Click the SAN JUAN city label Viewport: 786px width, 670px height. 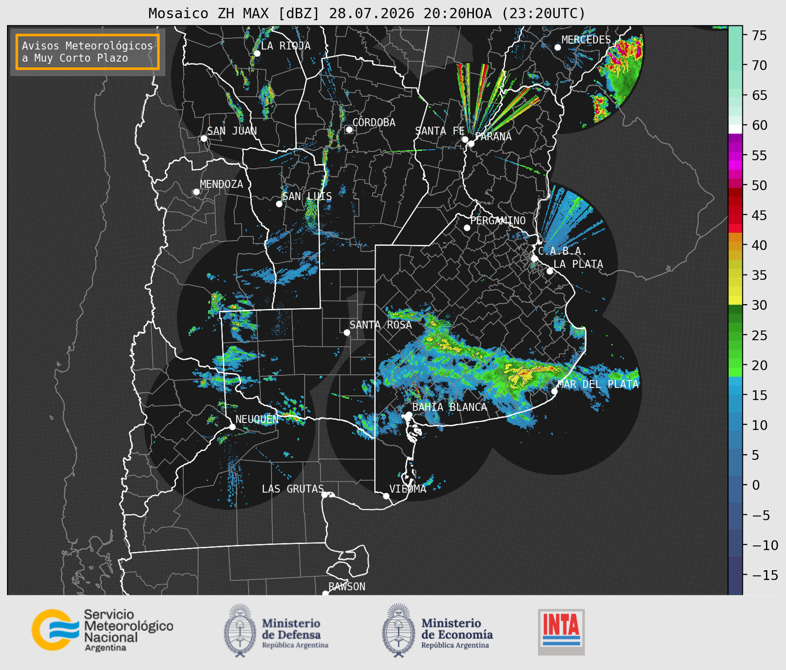point(232,131)
